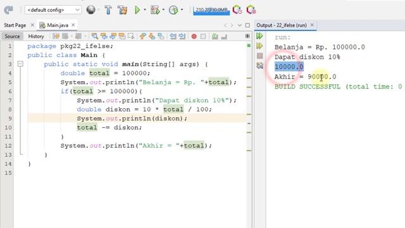Open the Debug project dropdown arrow
Image resolution: width=405 pixels, height=228 pixels.
tap(163, 10)
